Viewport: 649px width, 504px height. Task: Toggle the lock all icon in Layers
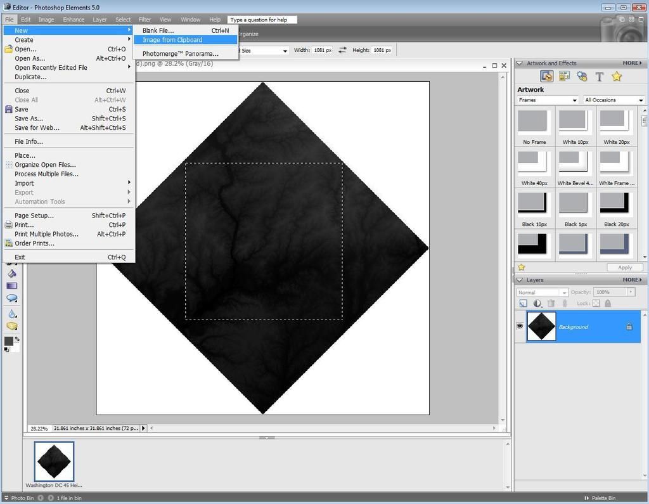[x=608, y=304]
